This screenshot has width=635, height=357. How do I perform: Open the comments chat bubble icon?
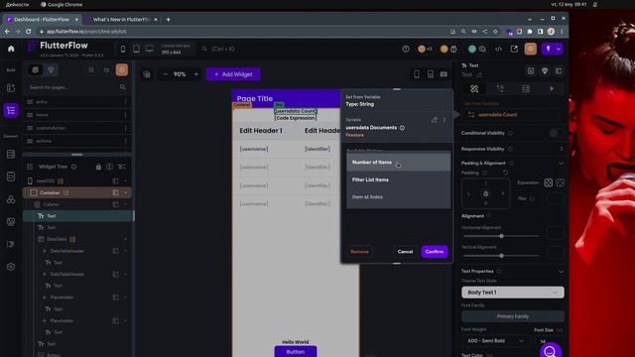click(482, 49)
